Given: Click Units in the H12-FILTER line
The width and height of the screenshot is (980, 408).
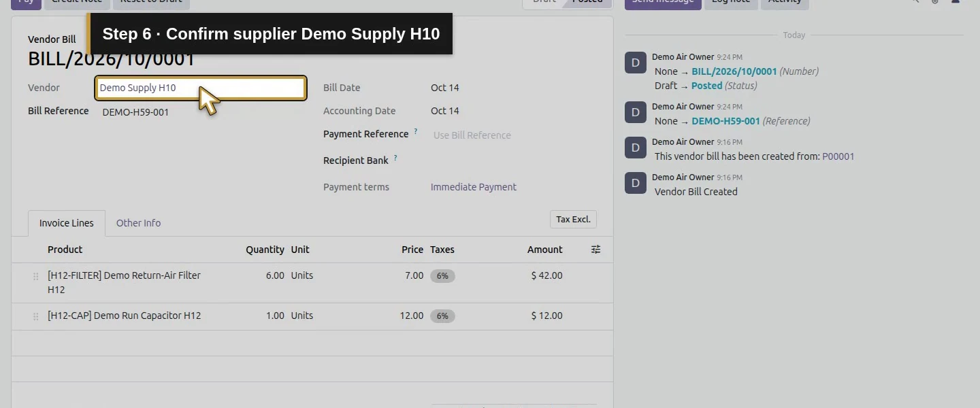Looking at the screenshot, I should click(302, 275).
